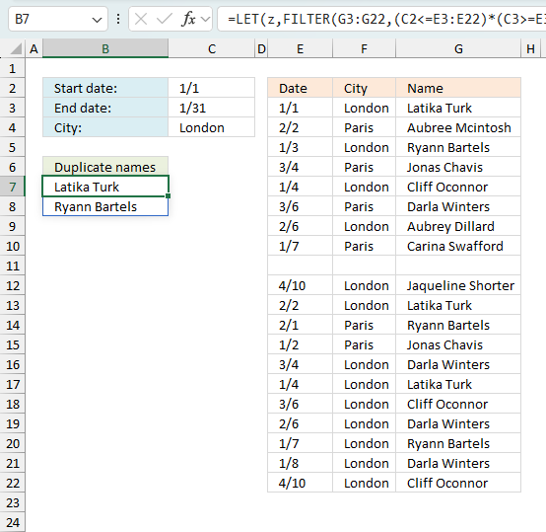The width and height of the screenshot is (546, 532).
Task: Click London city cell in row 9
Action: (364, 227)
